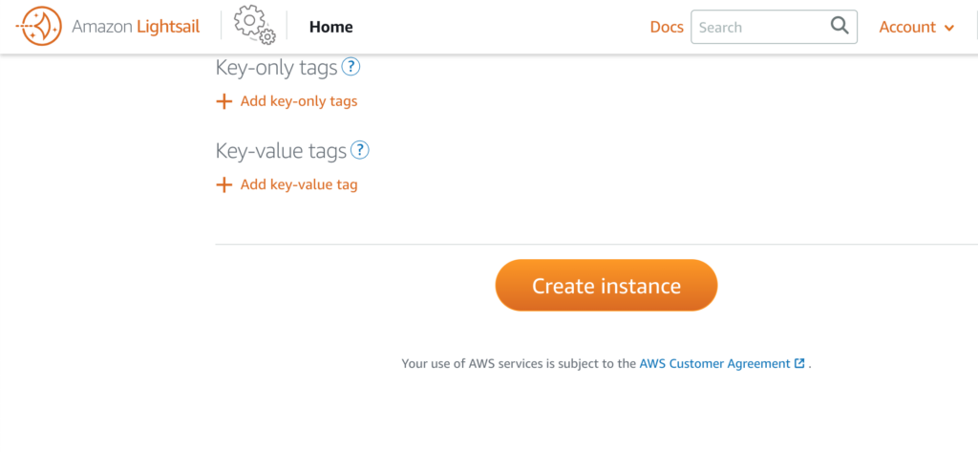Image resolution: width=978 pixels, height=453 pixels.
Task: Click the Amazon Lightsail logo icon
Action: click(38, 27)
